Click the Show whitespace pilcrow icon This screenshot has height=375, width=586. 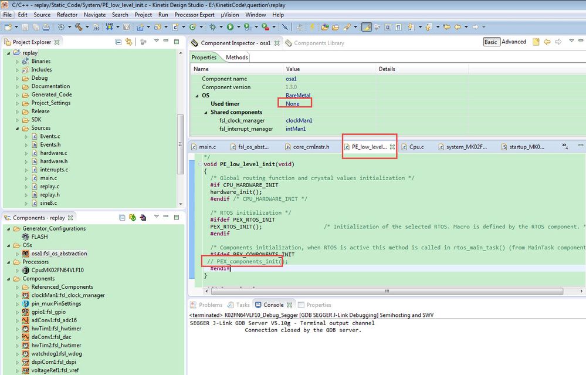[398, 27]
